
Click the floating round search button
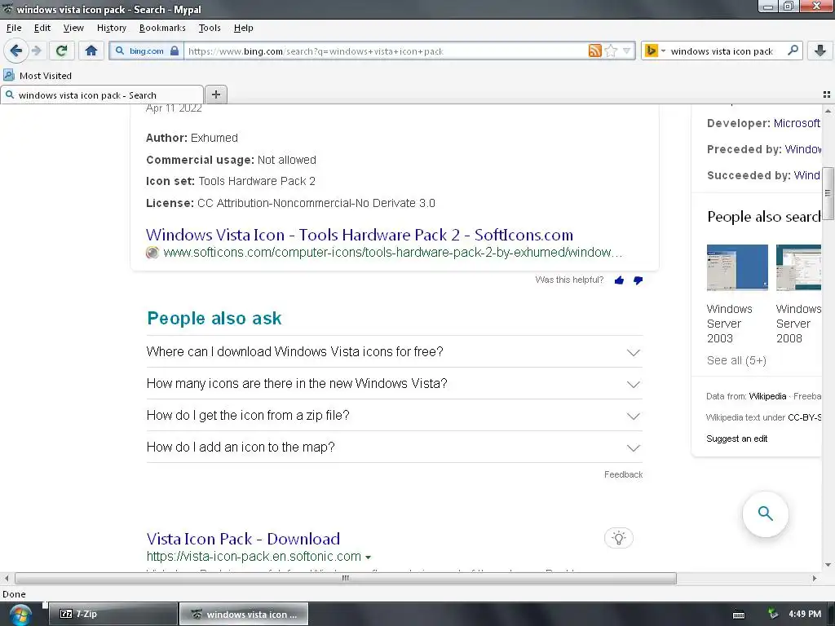pyautogui.click(x=765, y=514)
